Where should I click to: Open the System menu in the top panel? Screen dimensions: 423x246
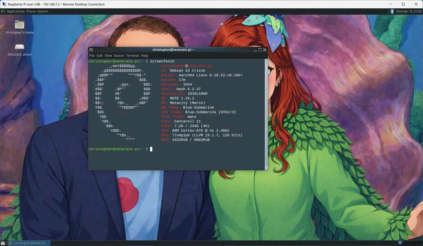pos(43,11)
